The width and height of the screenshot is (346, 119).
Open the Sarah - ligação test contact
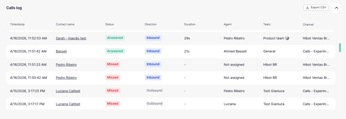[x=71, y=38]
